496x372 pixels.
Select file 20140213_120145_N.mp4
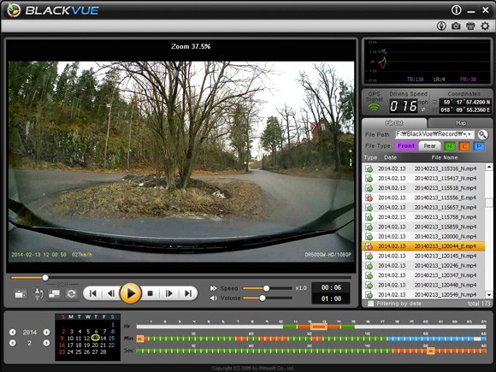(423, 256)
